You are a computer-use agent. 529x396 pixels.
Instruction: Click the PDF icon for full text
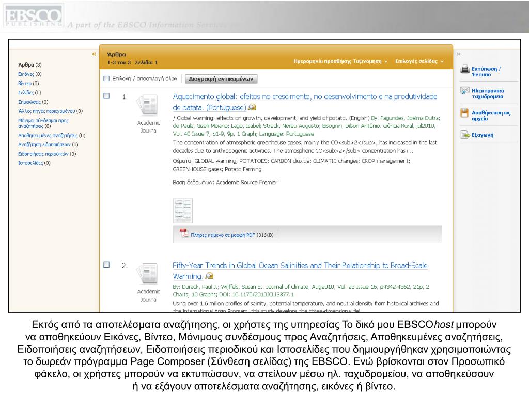click(184, 233)
